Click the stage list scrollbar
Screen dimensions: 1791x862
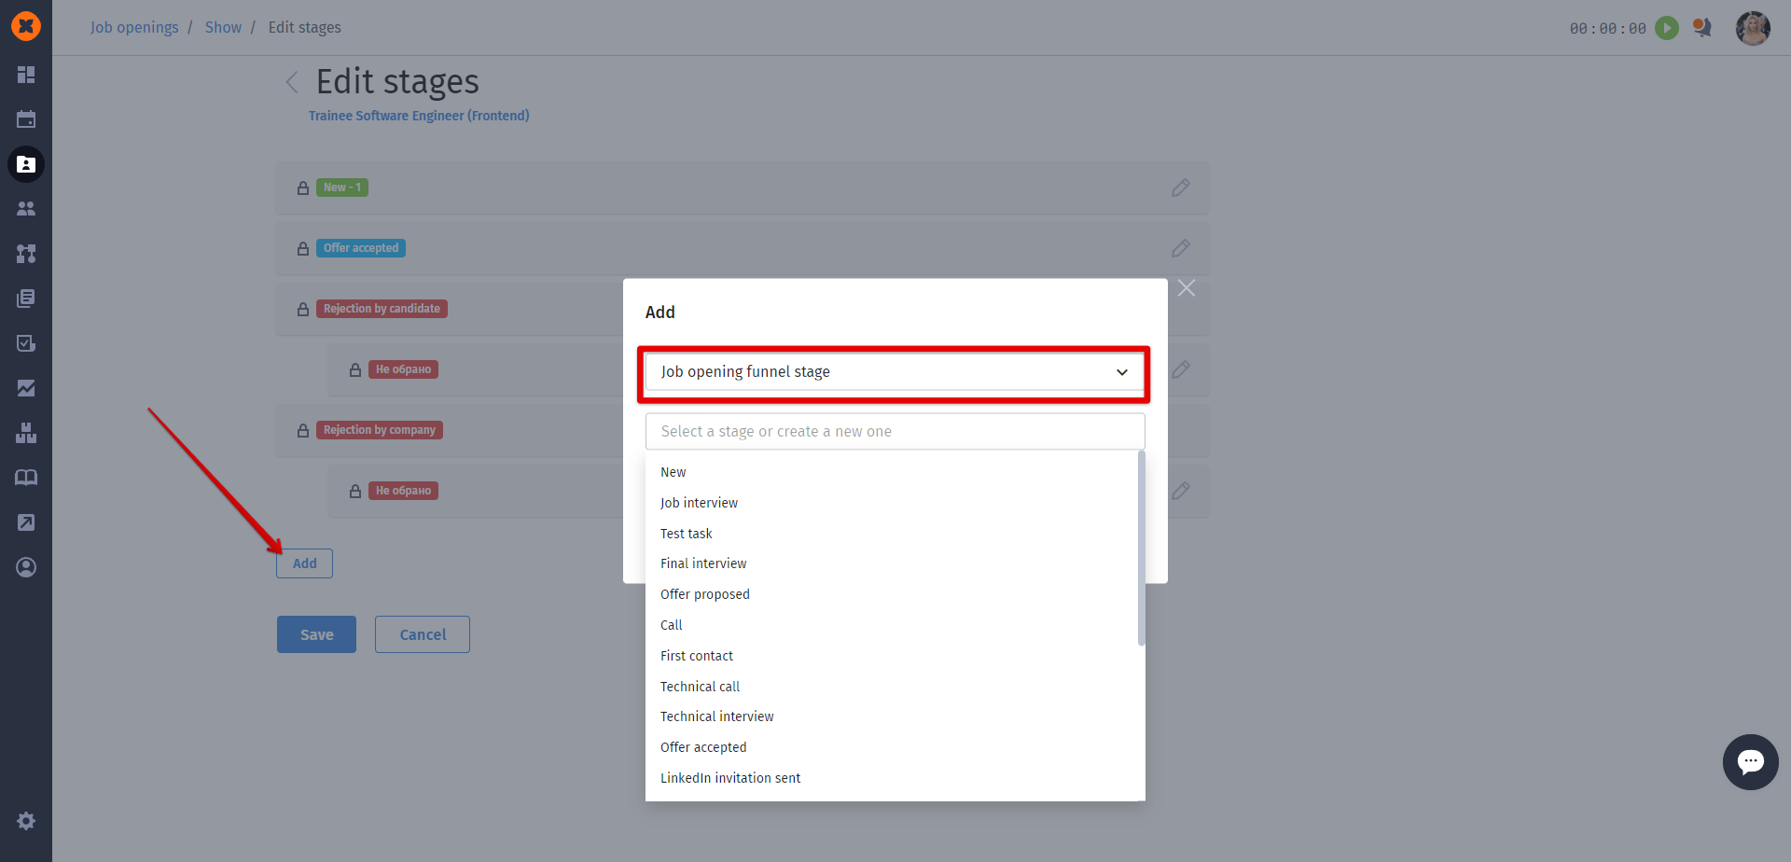[1141, 549]
